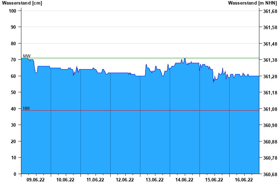Click the date label 13.06.22
Image resolution: width=280 pixels, height=193 pixels.
(154, 180)
